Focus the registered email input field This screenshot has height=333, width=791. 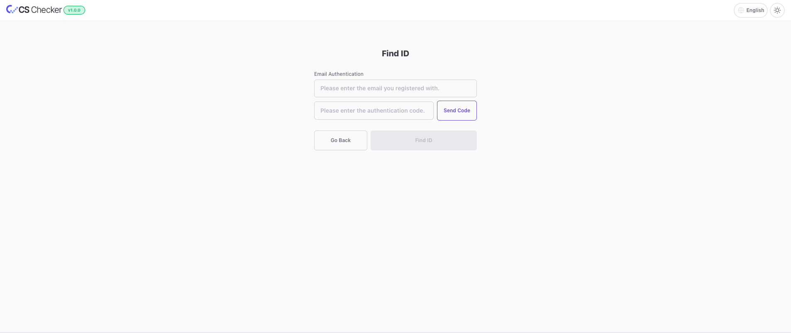395,88
